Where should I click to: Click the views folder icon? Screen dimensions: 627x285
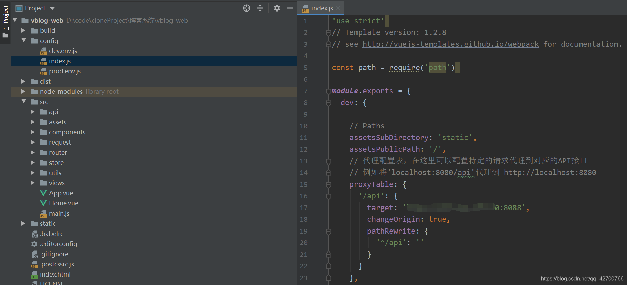click(43, 183)
